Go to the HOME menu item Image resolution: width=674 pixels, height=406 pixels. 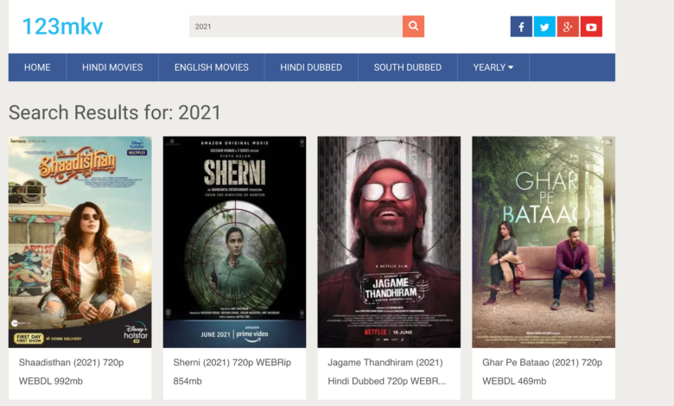(x=37, y=67)
